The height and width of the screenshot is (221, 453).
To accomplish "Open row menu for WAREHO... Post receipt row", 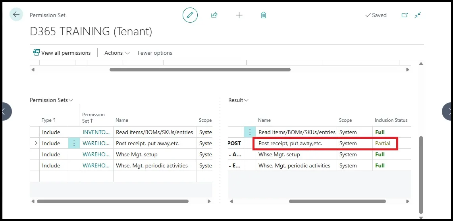I will pos(74,143).
